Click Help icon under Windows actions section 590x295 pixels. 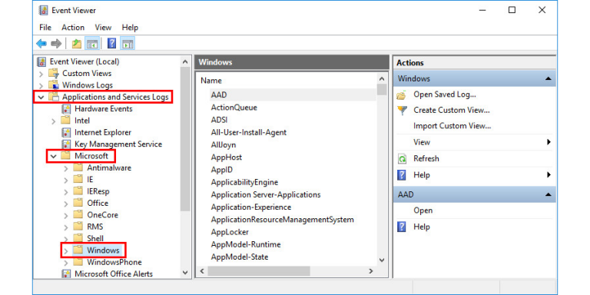tap(402, 175)
